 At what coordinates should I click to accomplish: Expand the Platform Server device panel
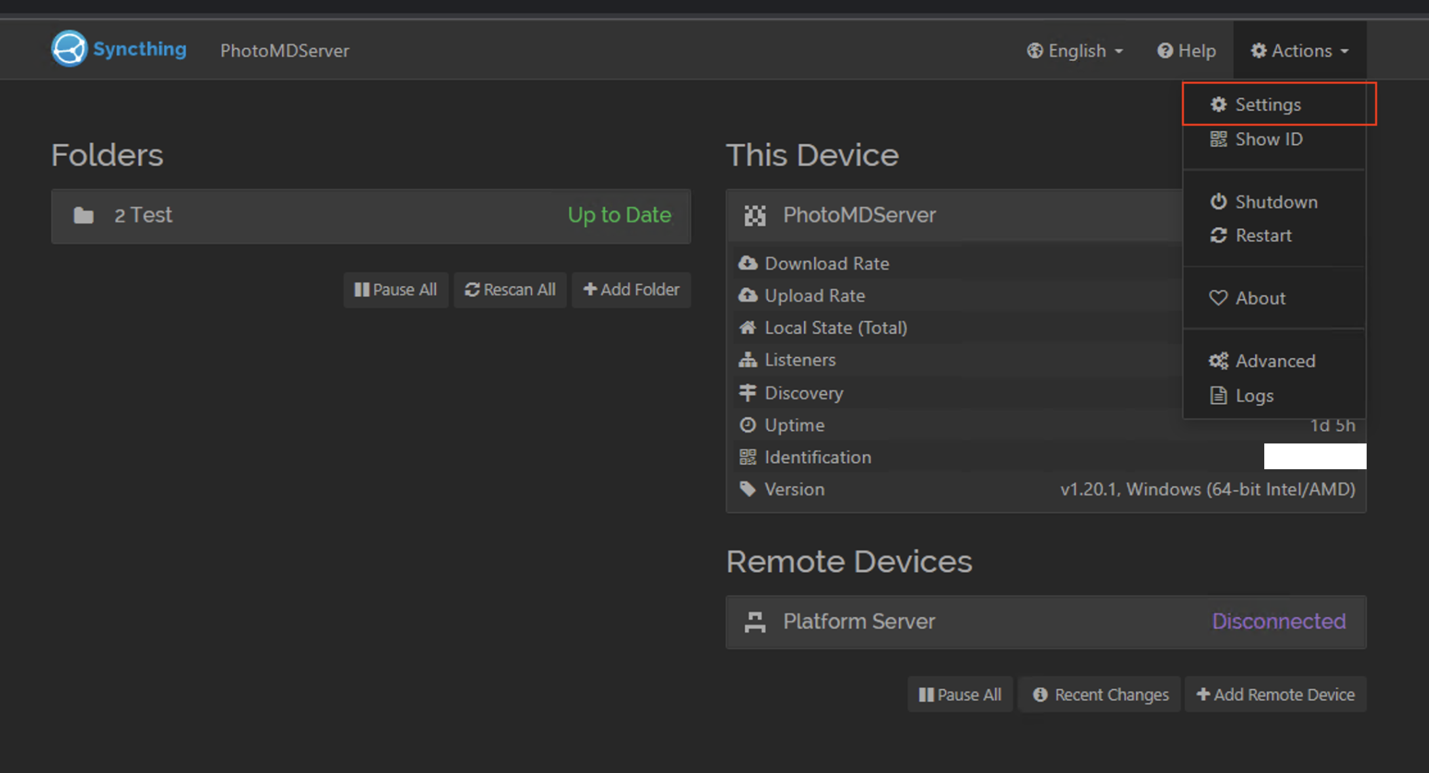1046,622
